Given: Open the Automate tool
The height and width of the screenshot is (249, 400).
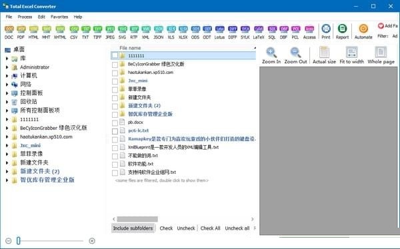Looking at the screenshot, I should point(363,31).
